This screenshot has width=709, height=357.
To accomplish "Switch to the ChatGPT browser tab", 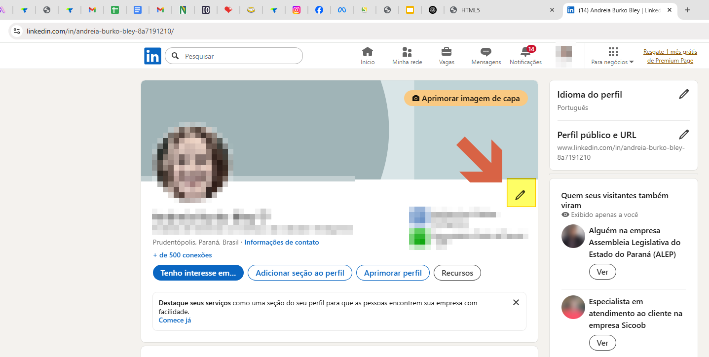I will point(433,10).
